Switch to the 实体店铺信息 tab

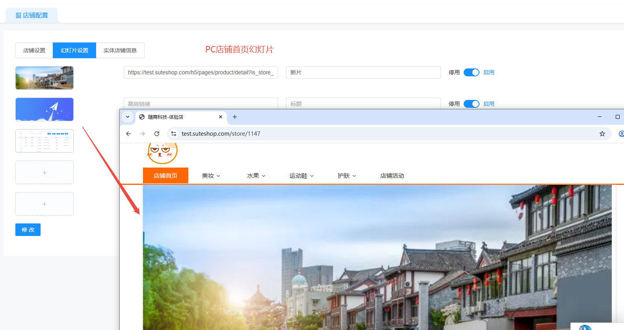click(x=120, y=50)
